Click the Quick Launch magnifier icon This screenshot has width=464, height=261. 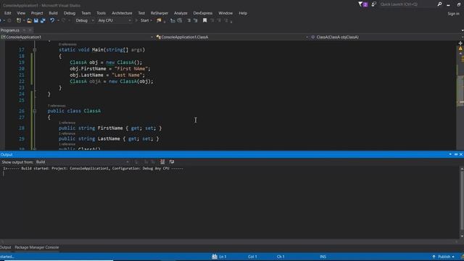440,4
